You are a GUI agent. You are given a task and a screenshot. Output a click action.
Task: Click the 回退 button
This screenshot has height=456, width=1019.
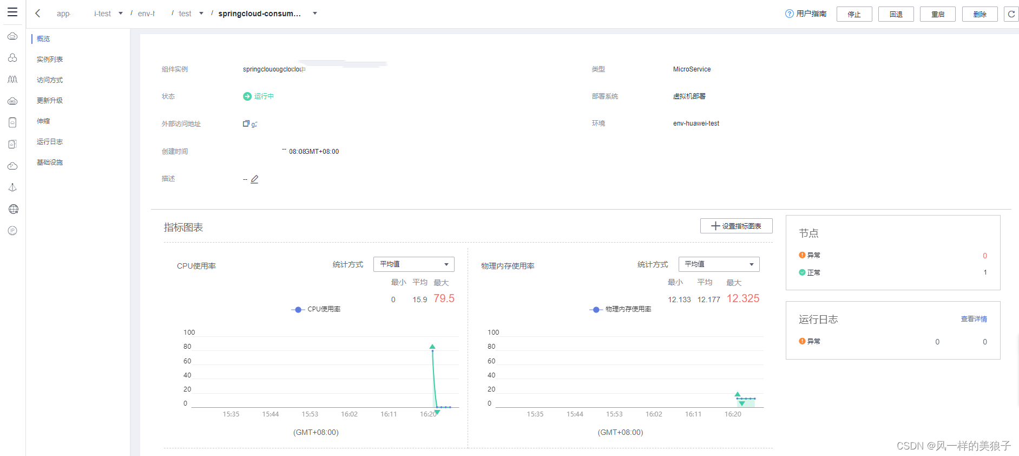(896, 14)
